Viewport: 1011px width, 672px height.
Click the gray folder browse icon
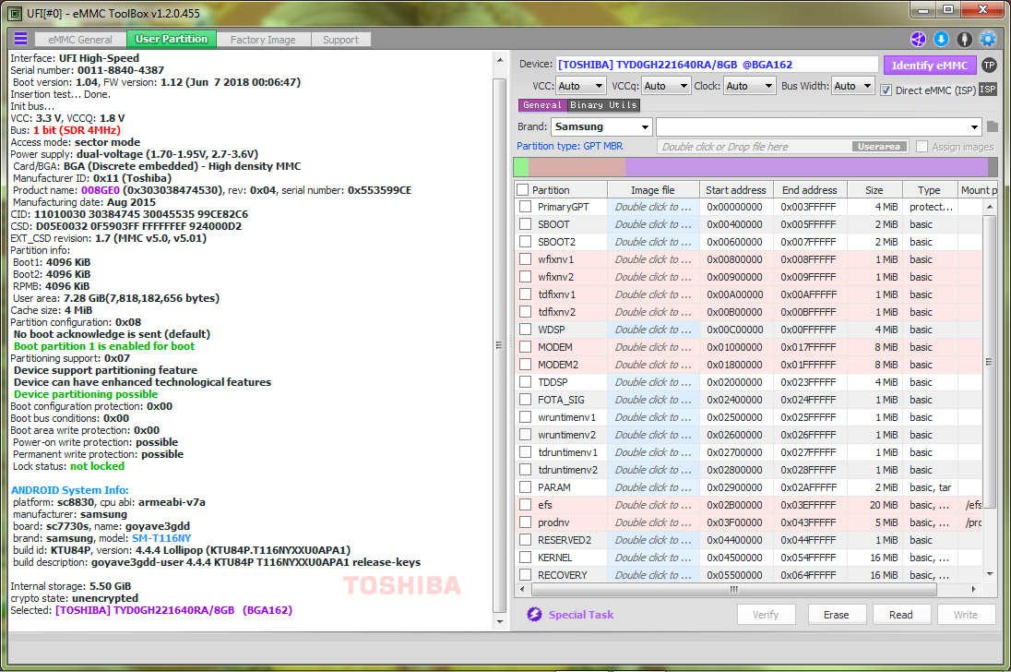tap(993, 126)
